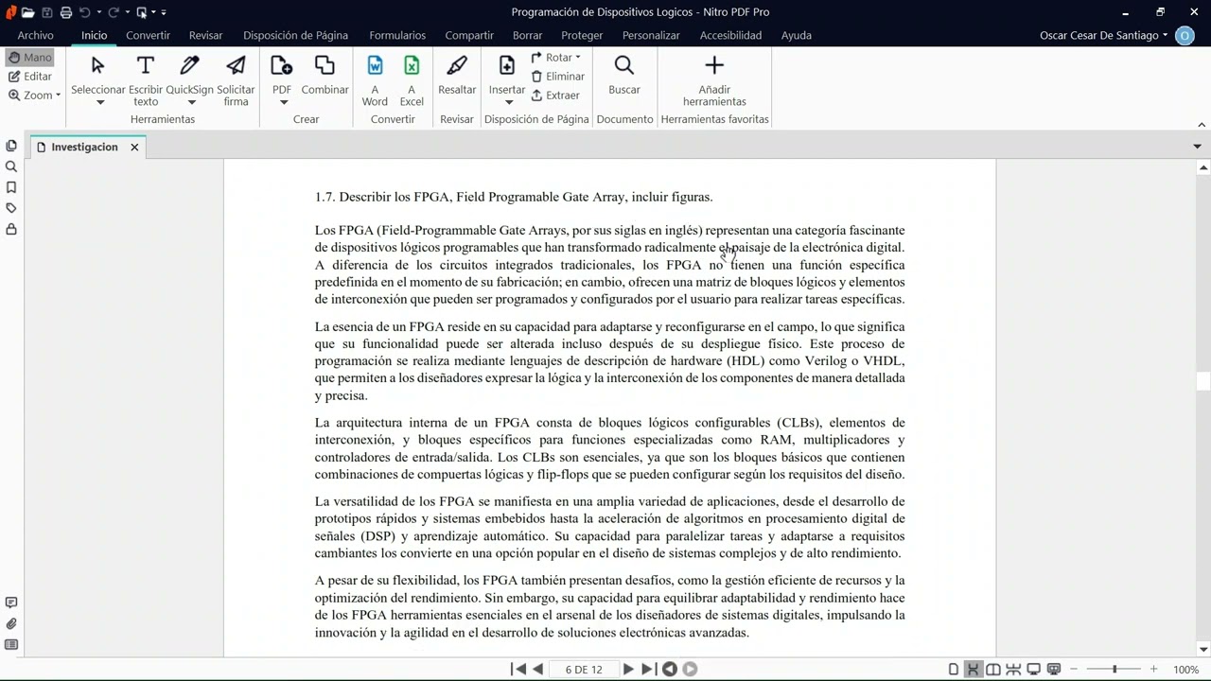1211x681 pixels.
Task: Click Solicitar firma paper plane icon
Action: point(236,65)
